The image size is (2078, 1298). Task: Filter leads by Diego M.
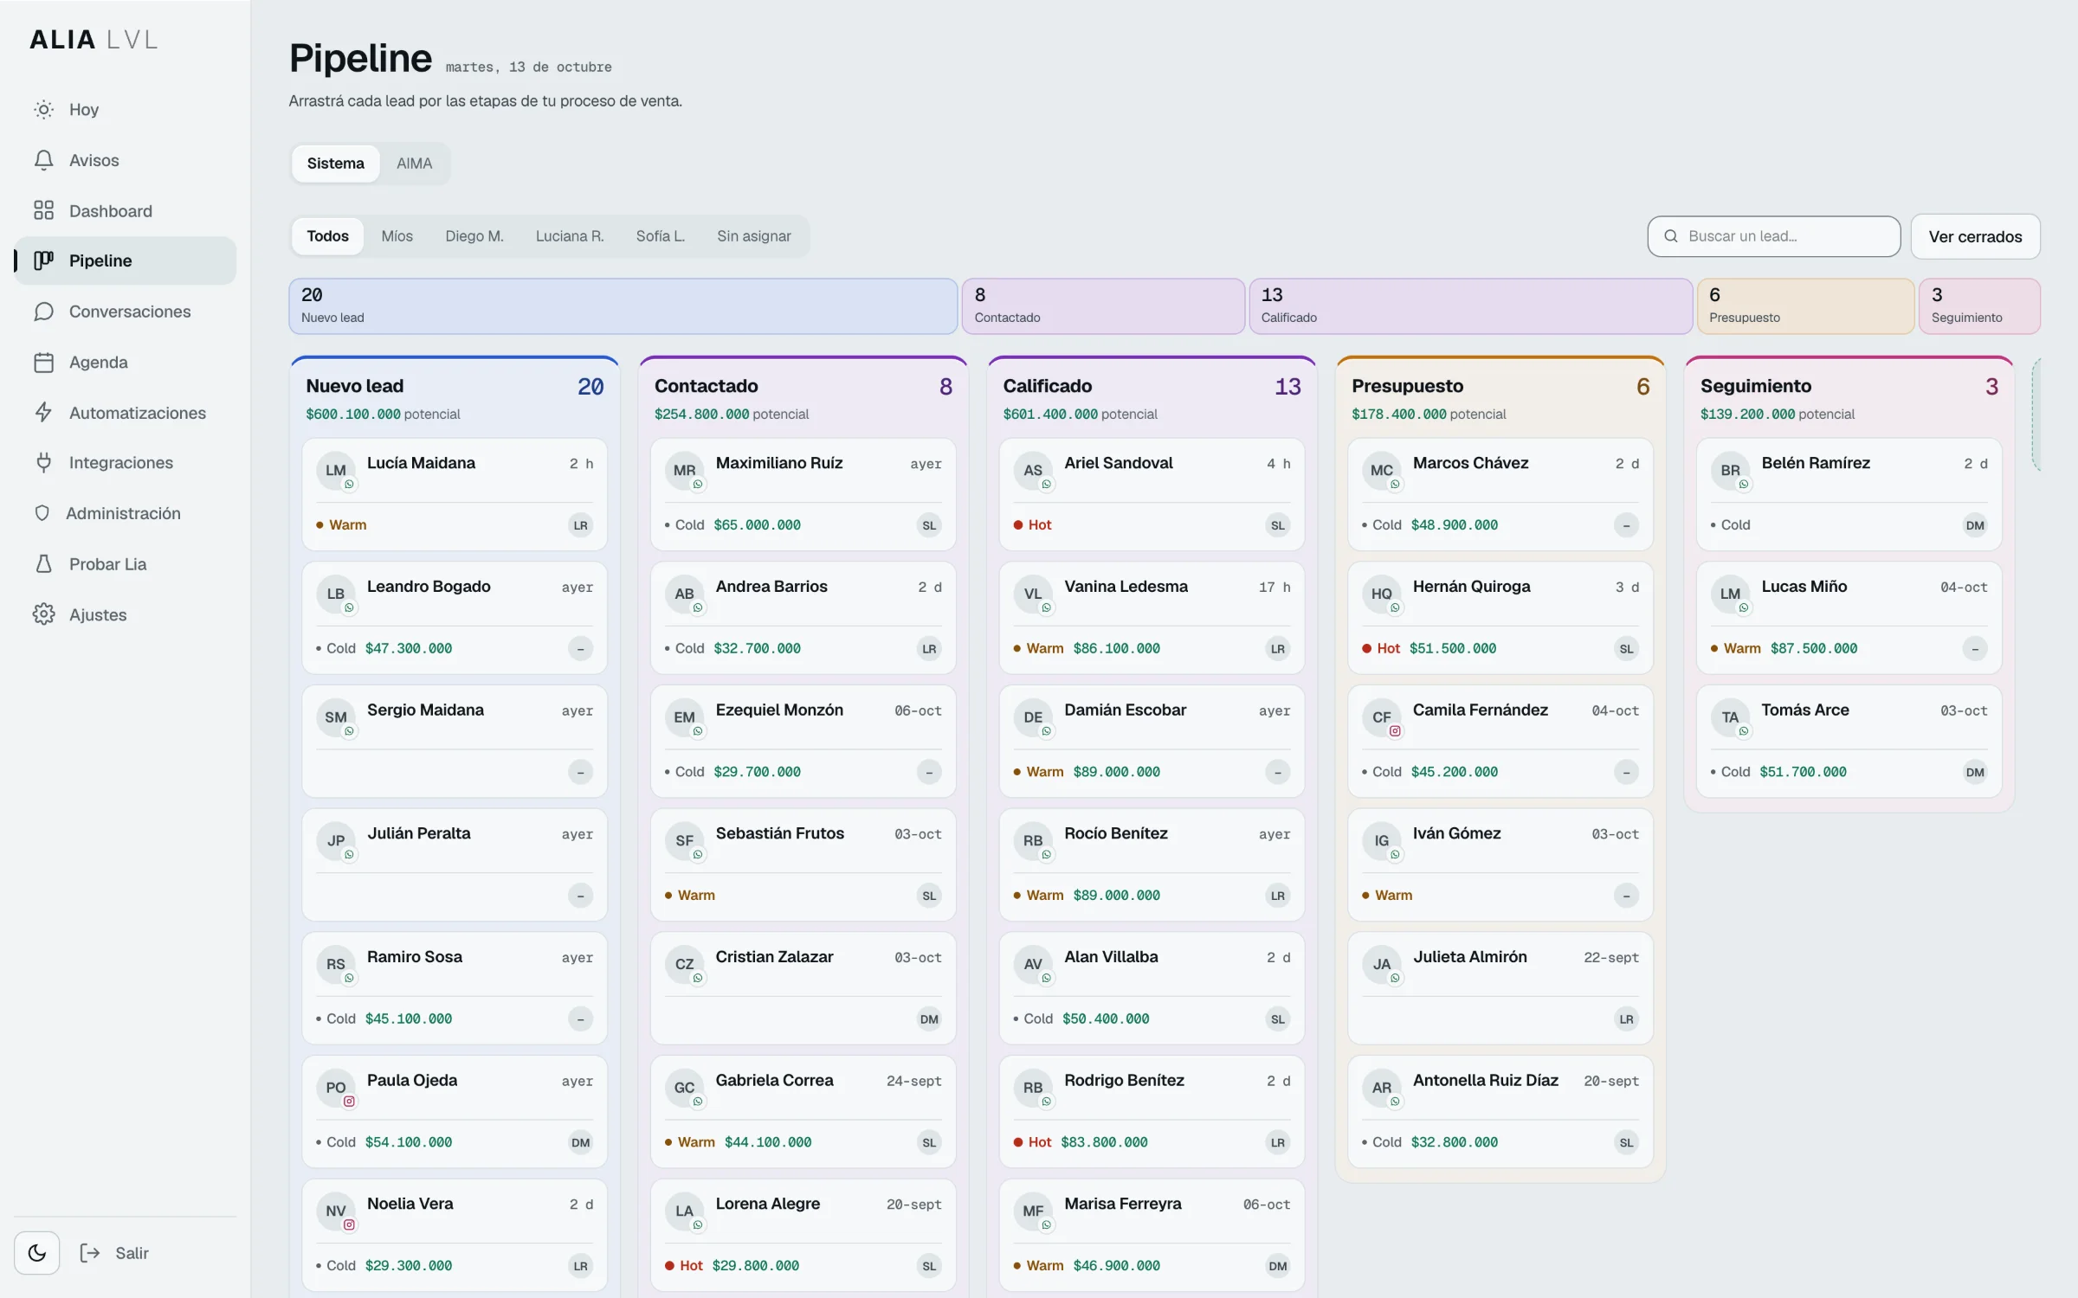click(x=474, y=236)
